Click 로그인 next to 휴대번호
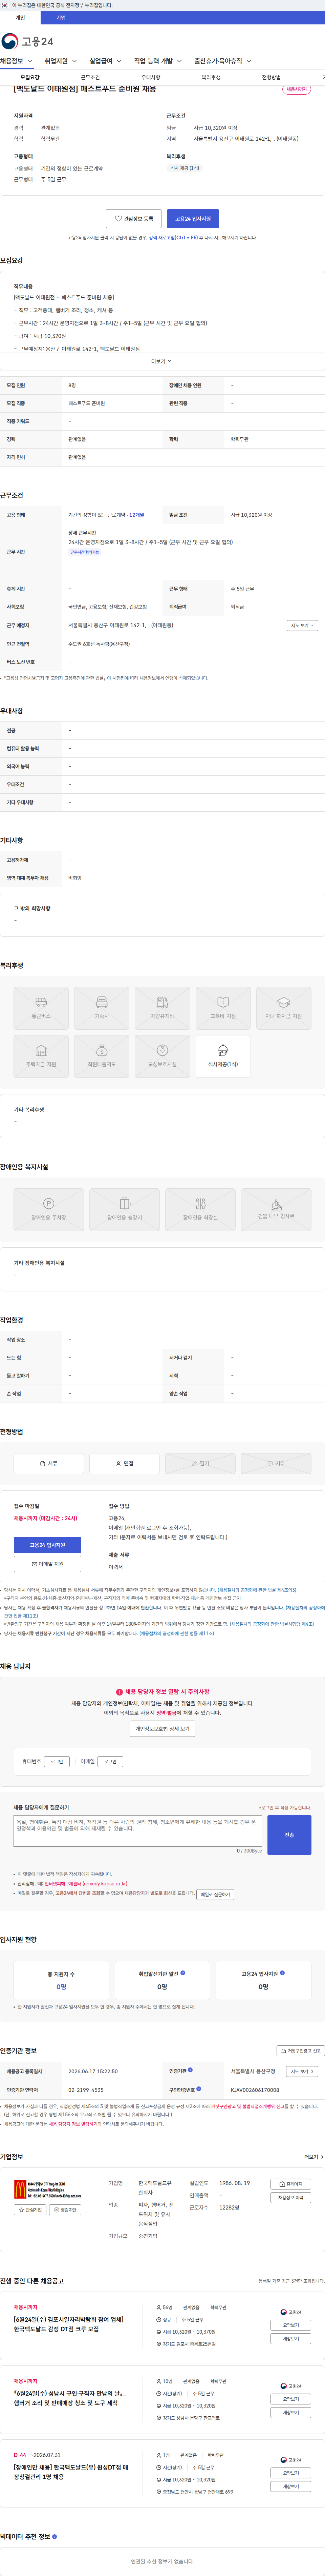The width and height of the screenshot is (325, 2576). [x=57, y=1762]
